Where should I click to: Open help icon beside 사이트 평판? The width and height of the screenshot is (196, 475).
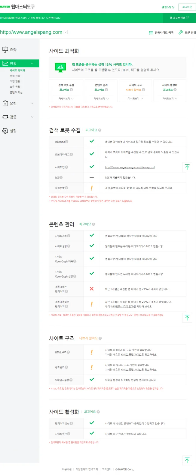coord(69,433)
